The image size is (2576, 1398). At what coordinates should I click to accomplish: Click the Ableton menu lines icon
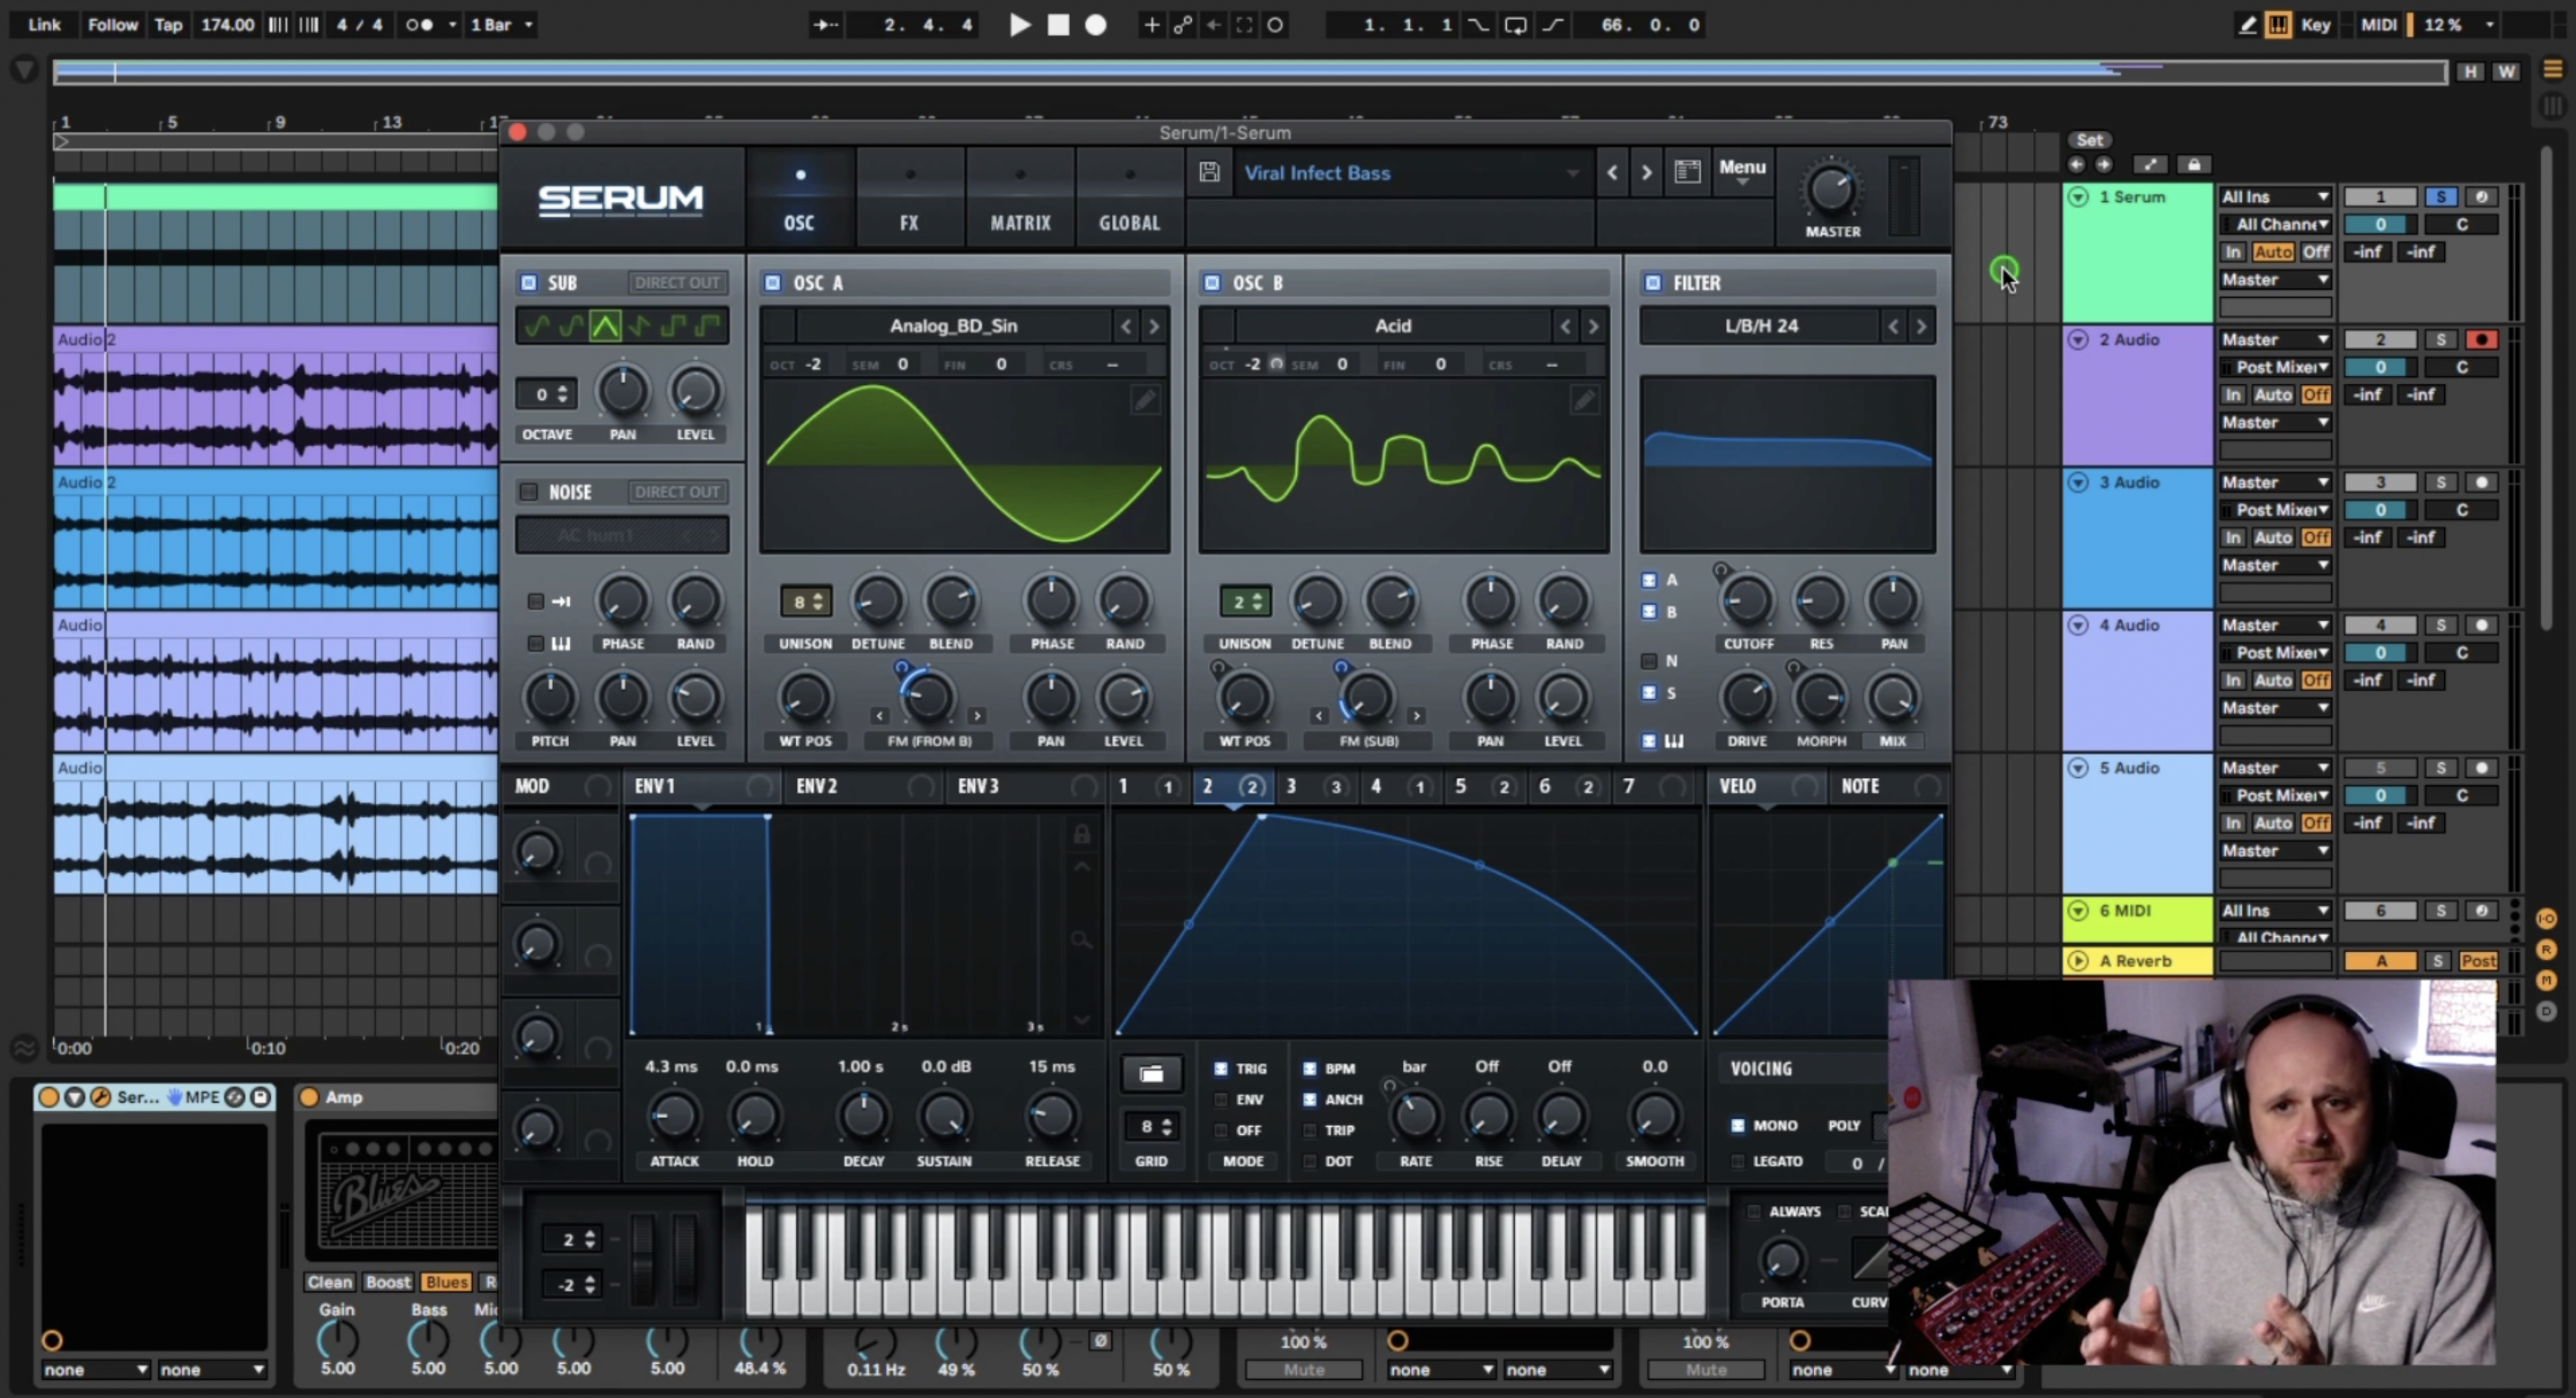click(x=2552, y=69)
